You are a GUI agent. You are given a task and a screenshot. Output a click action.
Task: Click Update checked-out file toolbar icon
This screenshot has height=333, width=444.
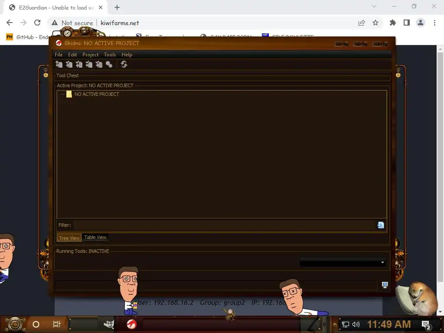79,64
